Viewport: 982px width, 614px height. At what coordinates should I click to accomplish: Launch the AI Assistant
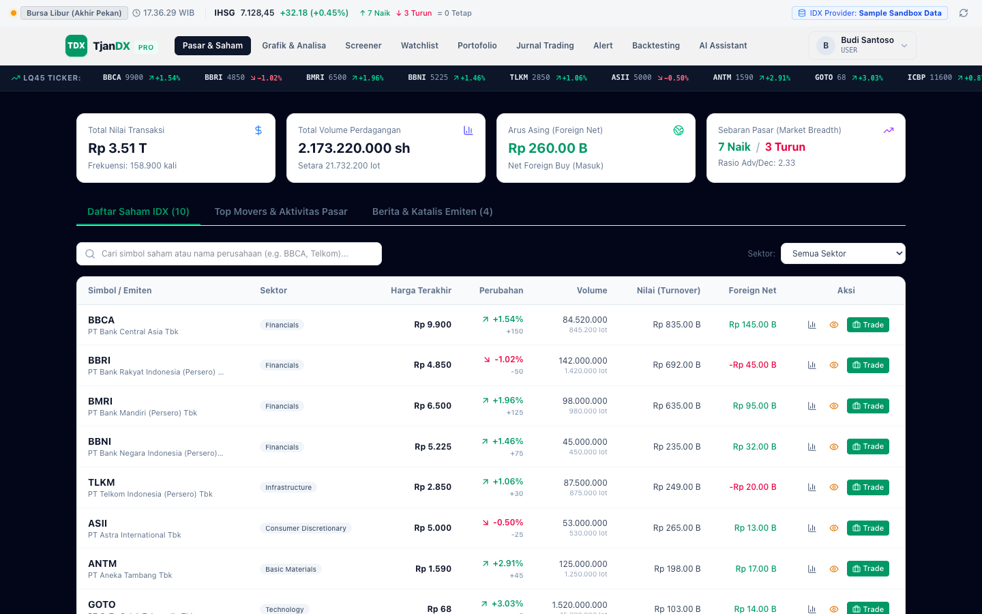pyautogui.click(x=723, y=46)
